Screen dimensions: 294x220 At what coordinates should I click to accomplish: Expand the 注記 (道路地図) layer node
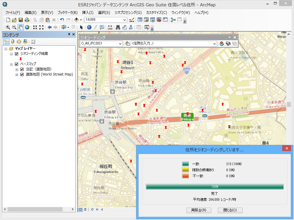(17, 70)
